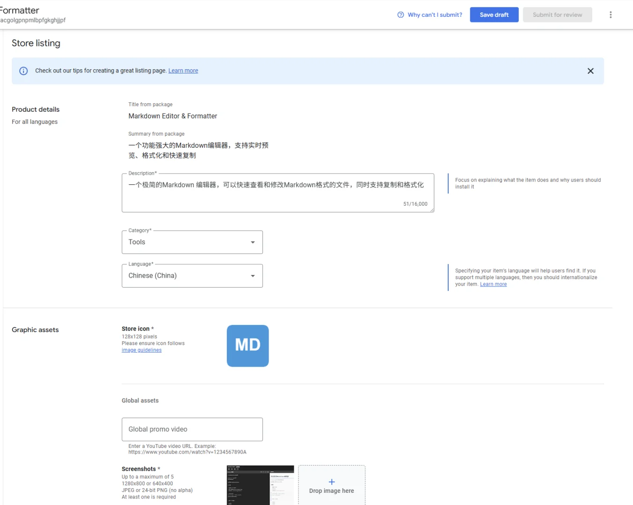
Task: Click the plus icon to add a screenshot
Action: 332,482
